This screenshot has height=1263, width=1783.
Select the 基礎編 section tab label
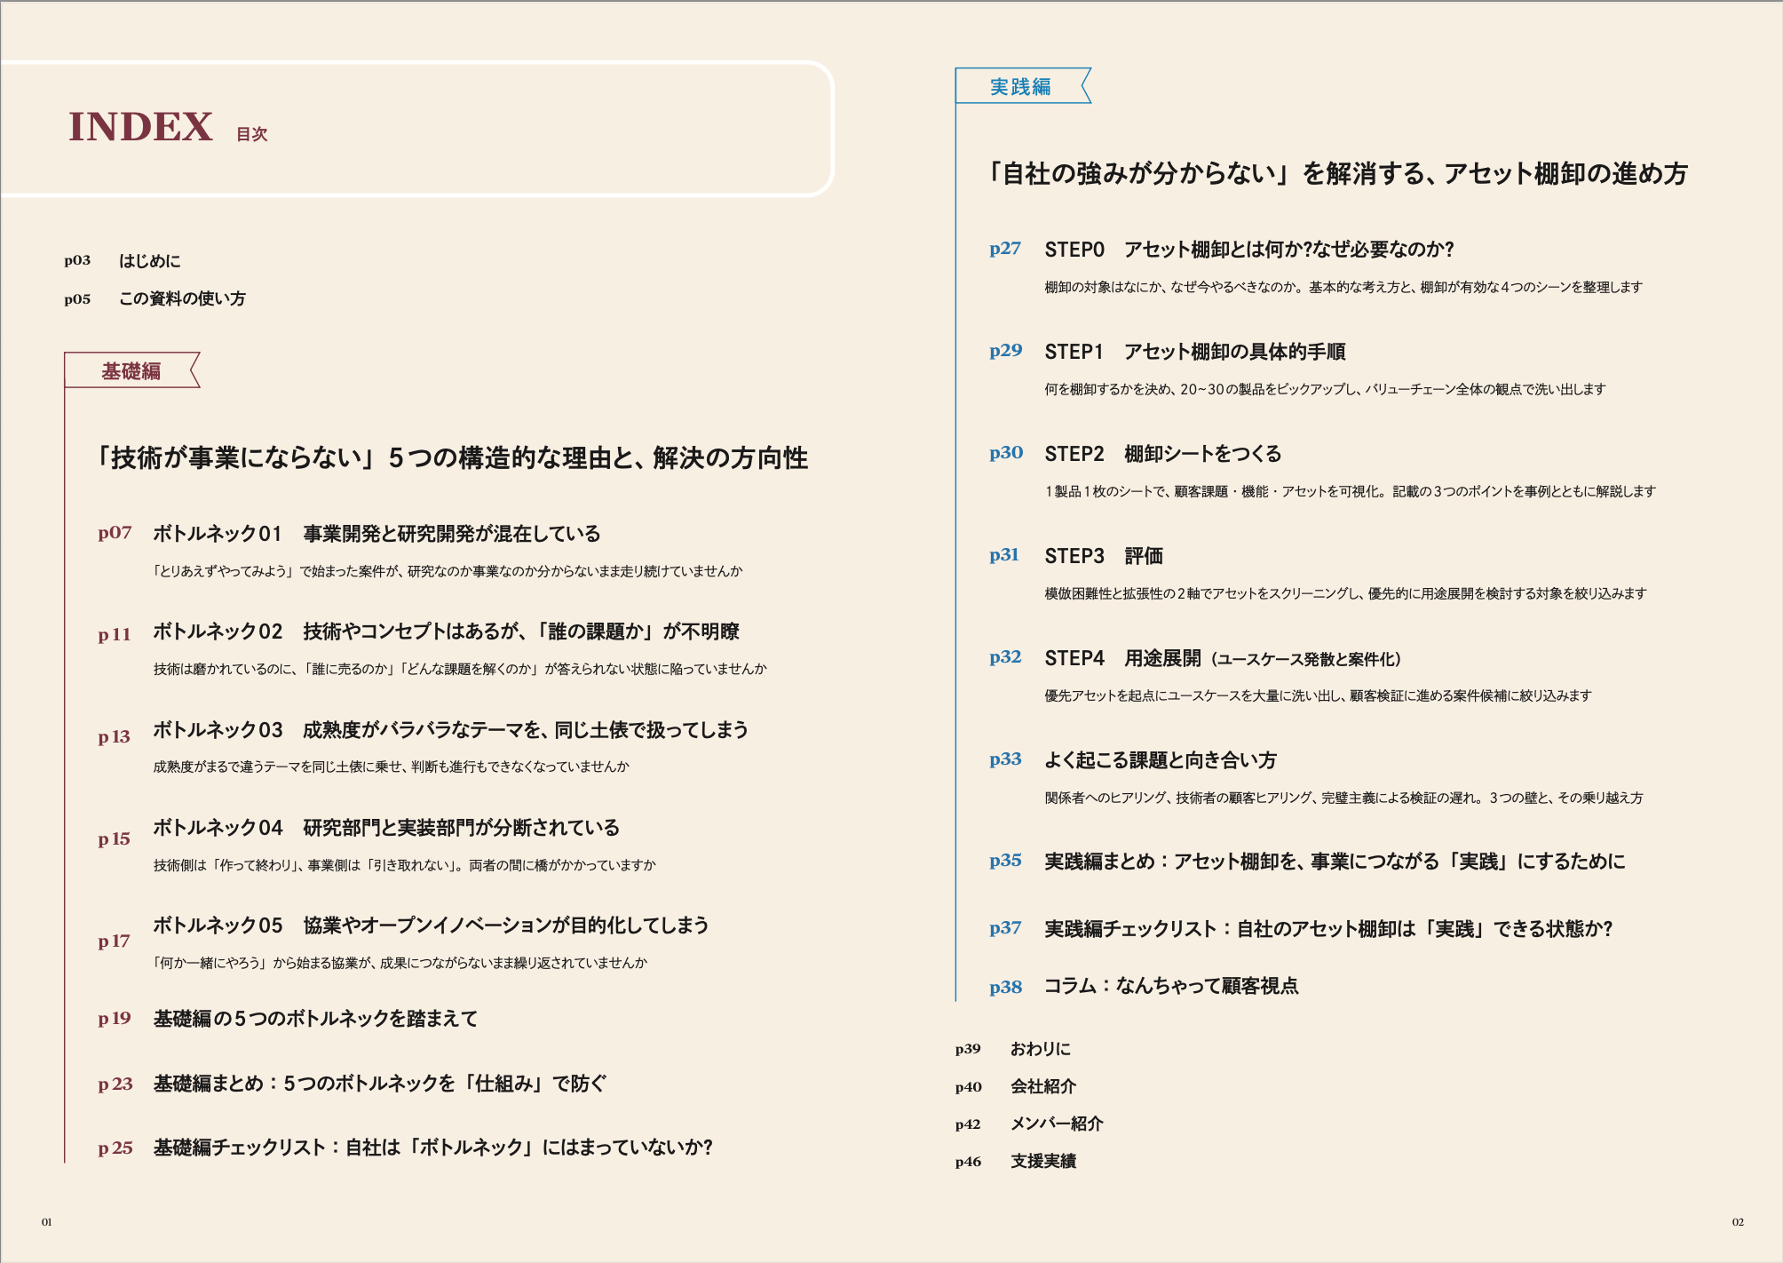click(x=131, y=371)
